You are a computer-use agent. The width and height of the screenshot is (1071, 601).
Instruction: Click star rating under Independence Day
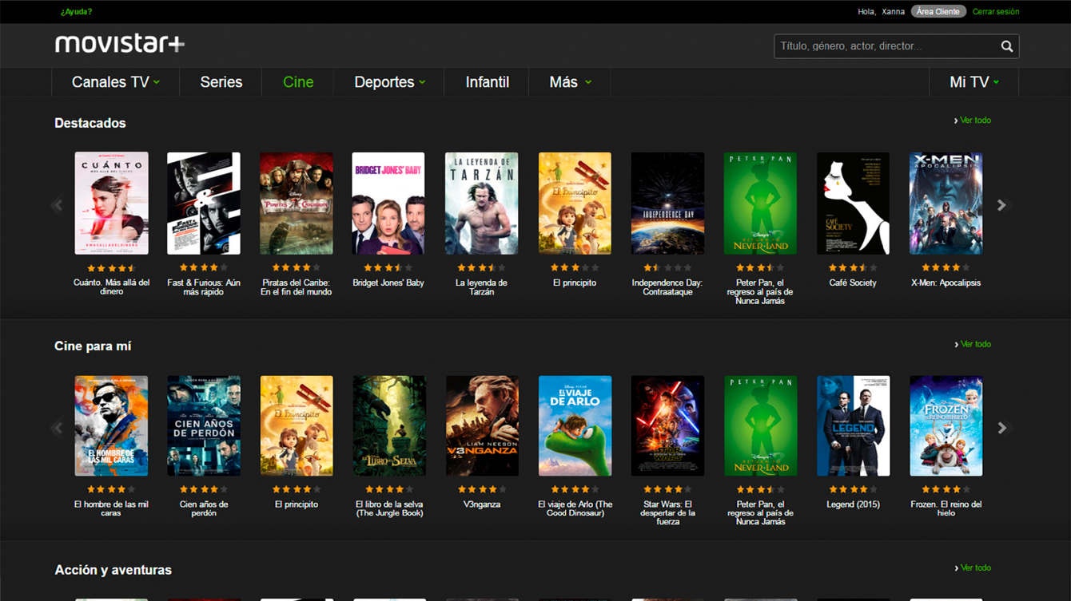click(x=667, y=268)
